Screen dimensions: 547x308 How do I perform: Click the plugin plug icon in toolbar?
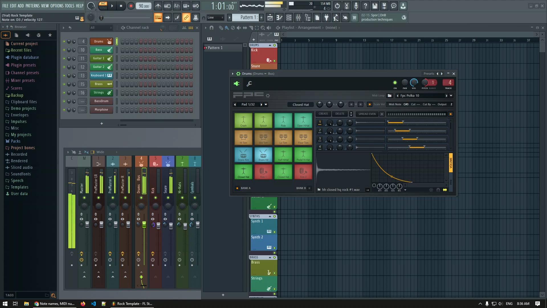tap(326, 18)
